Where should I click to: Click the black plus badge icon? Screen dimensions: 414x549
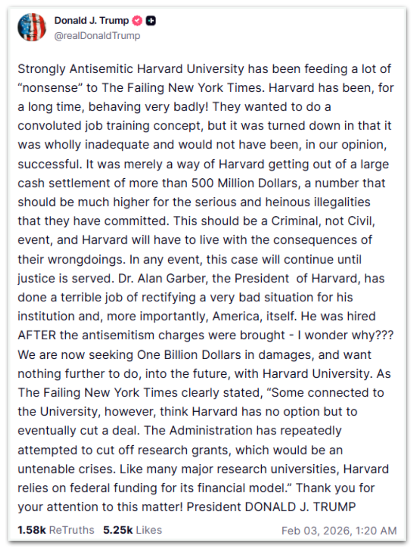[151, 21]
